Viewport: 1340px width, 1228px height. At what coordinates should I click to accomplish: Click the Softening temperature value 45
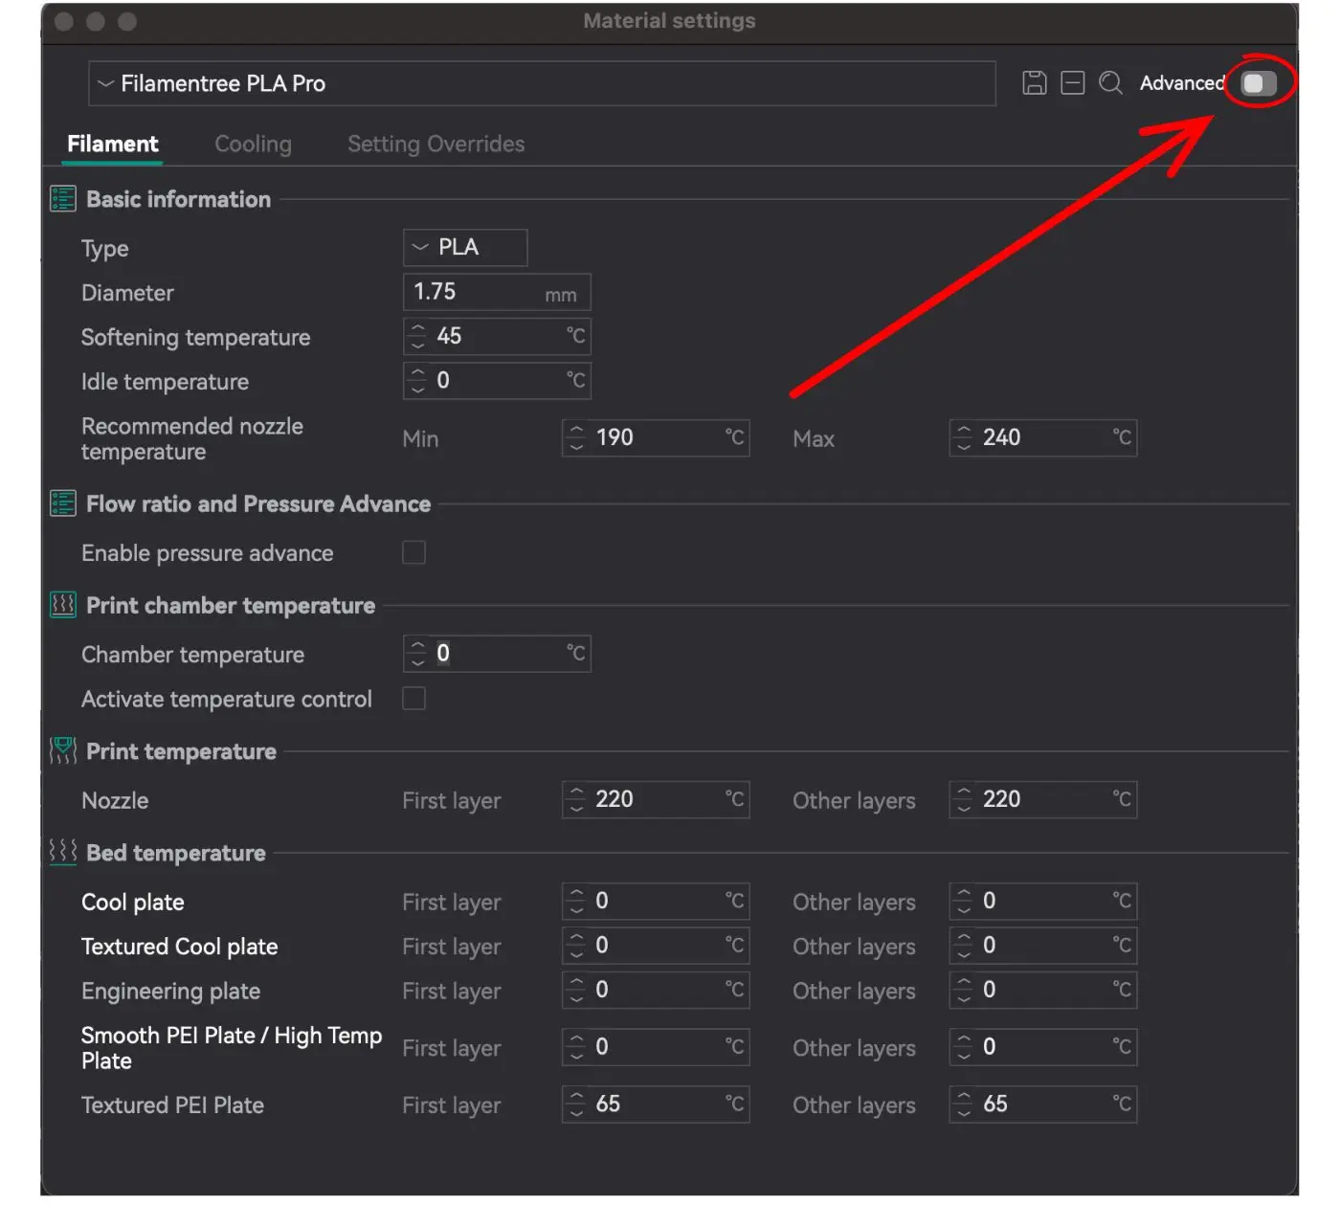coord(450,336)
